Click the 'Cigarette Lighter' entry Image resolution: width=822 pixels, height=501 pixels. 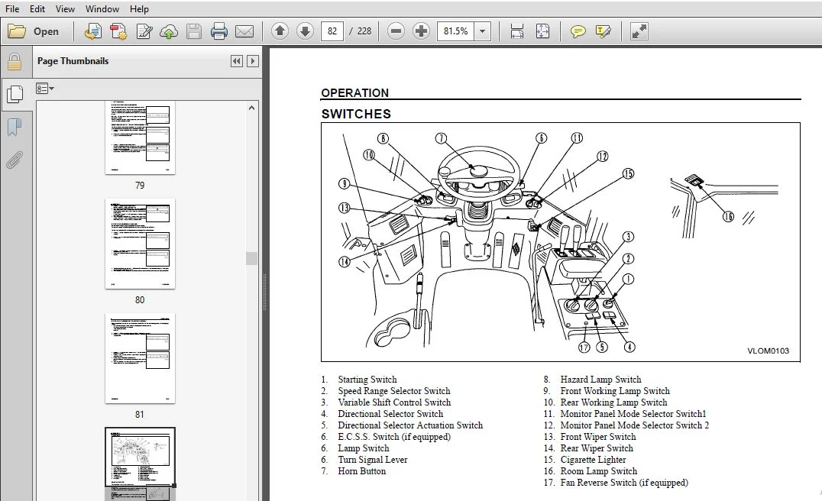pyautogui.click(x=593, y=460)
